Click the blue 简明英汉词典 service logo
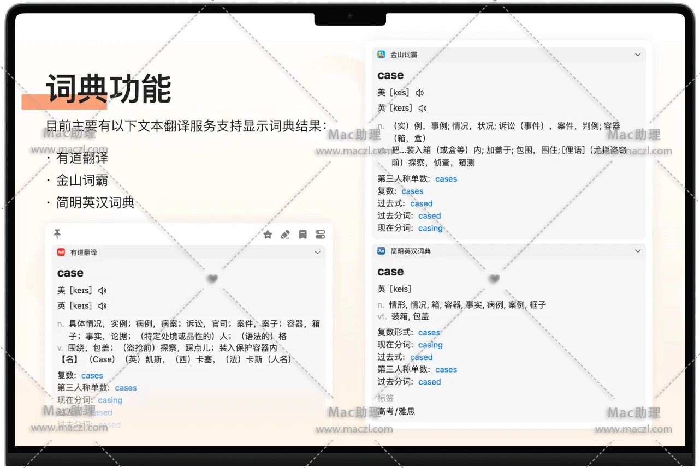 [381, 251]
